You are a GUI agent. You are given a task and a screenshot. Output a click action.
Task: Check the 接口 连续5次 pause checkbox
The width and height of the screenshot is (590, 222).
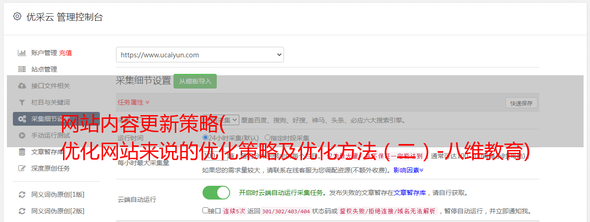coord(205,211)
